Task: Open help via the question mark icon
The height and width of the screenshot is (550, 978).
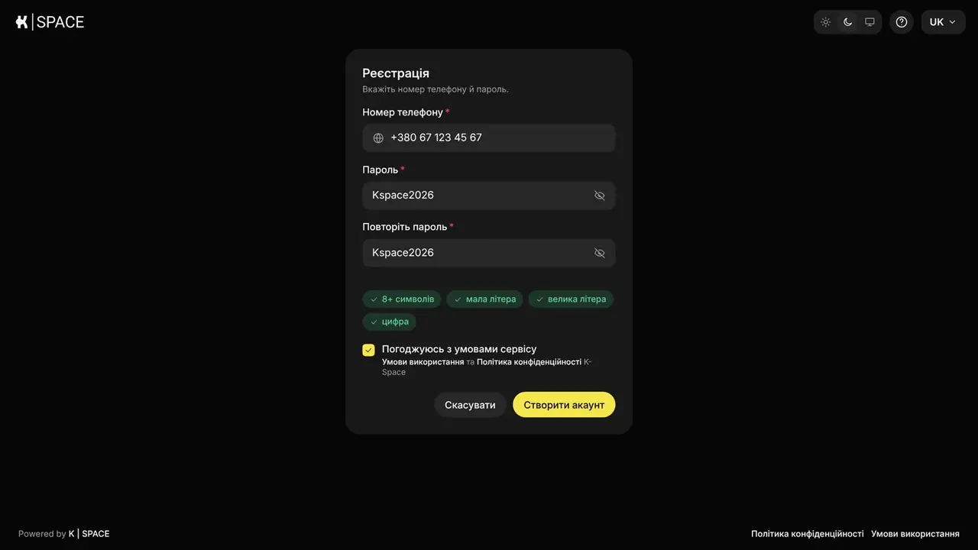Action: [x=902, y=22]
